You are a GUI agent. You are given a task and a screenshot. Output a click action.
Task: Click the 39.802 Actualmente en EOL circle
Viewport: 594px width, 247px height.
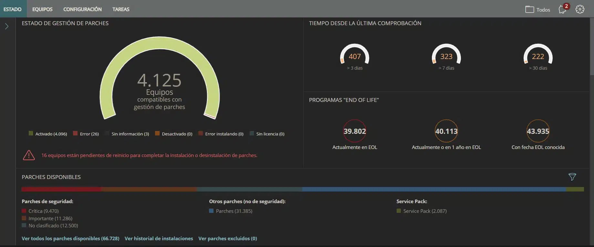[x=355, y=131]
